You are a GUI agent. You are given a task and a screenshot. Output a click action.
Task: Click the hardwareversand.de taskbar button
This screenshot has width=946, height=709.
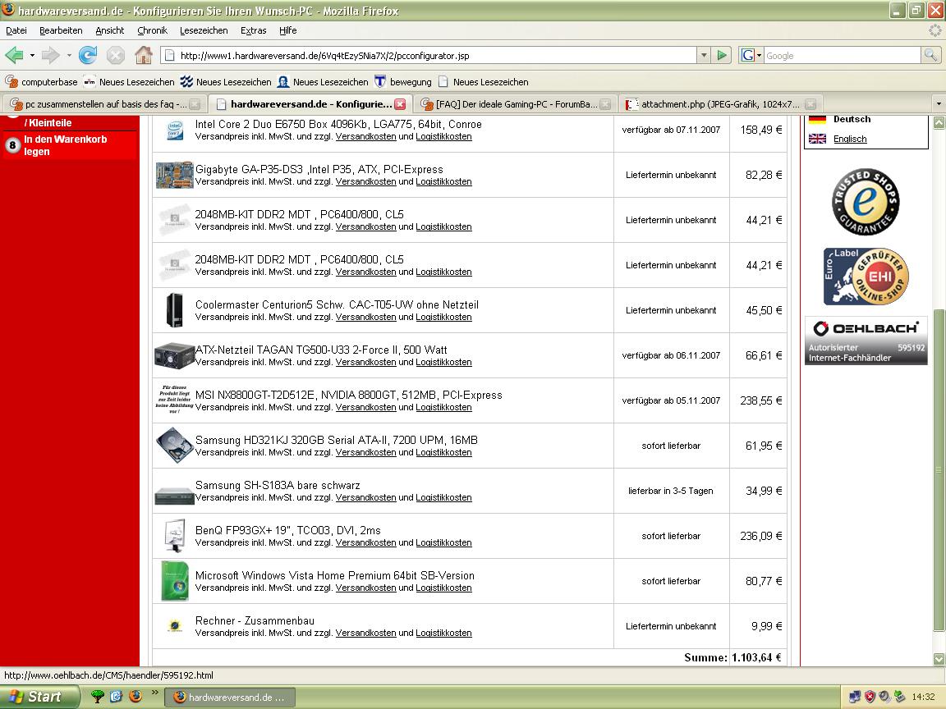coord(230,697)
